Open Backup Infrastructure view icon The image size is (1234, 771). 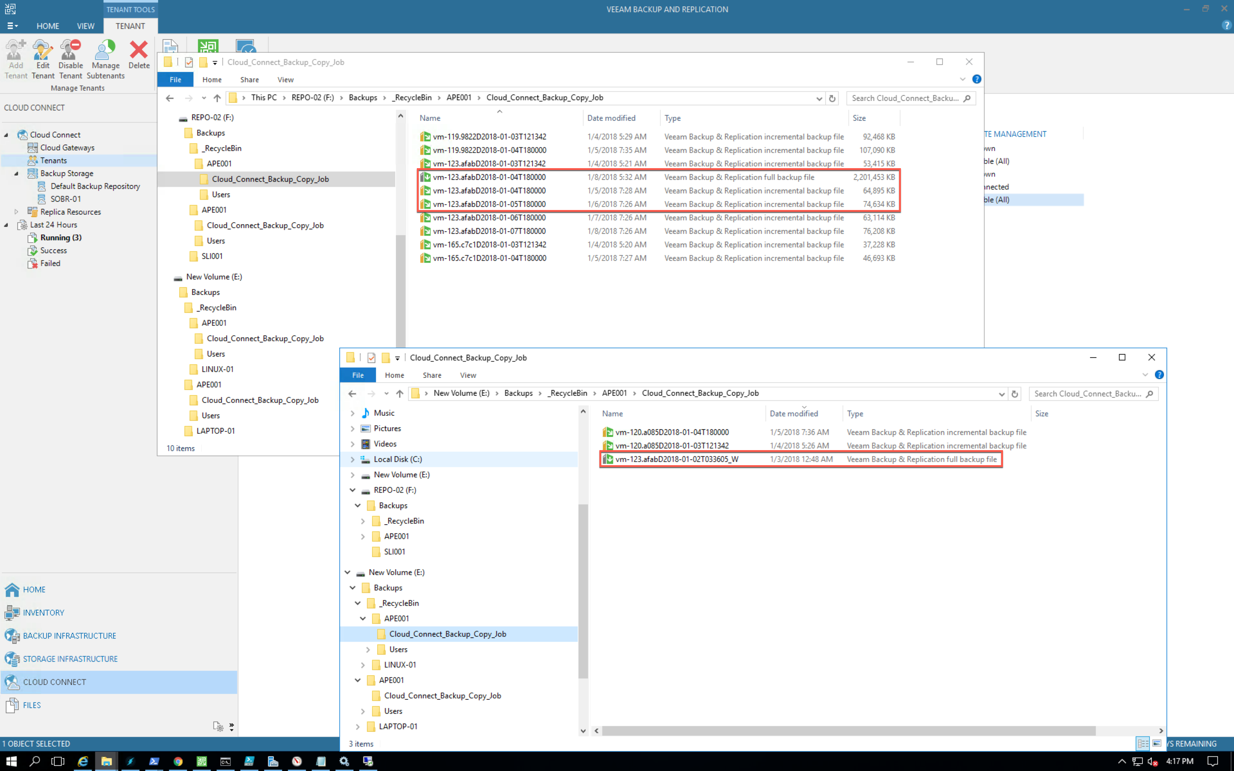point(12,636)
